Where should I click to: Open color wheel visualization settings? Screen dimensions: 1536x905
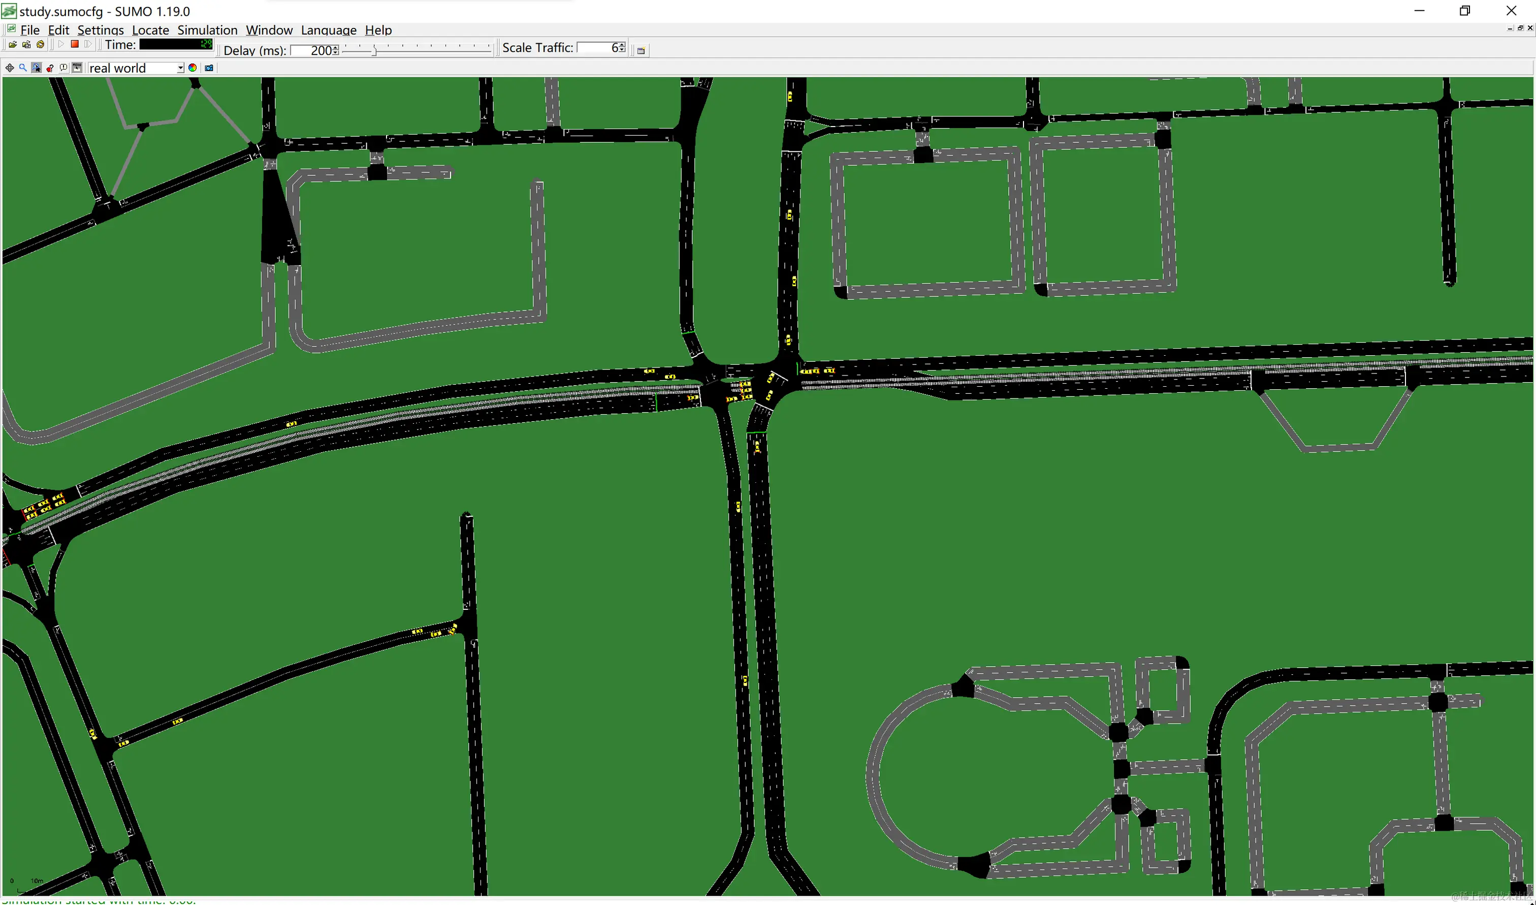[x=193, y=68]
